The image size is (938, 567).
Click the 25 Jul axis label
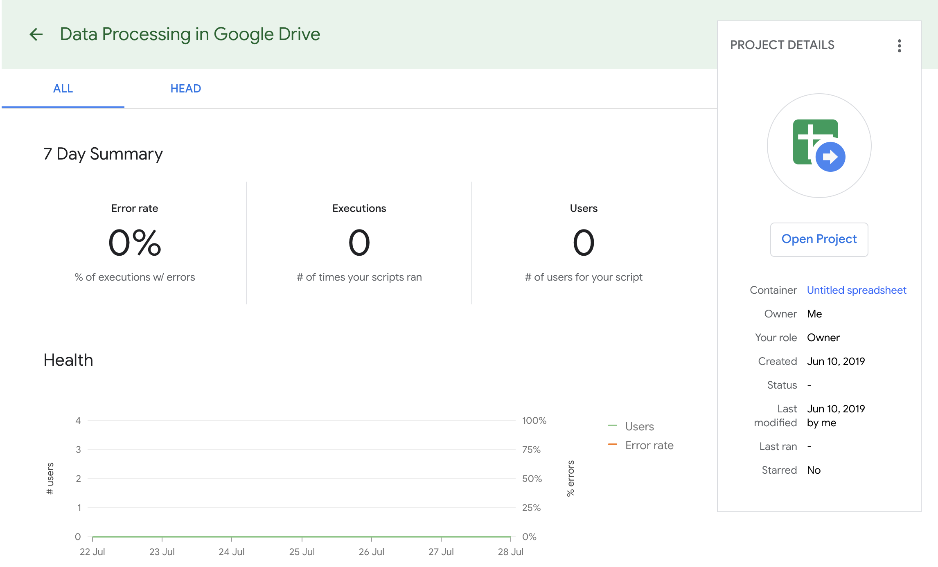(302, 551)
